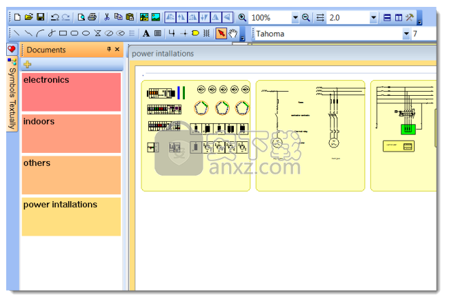Screen dimensions: 458x299
Task: Open the first thumbnail page with breaker symbols
Action: point(196,136)
